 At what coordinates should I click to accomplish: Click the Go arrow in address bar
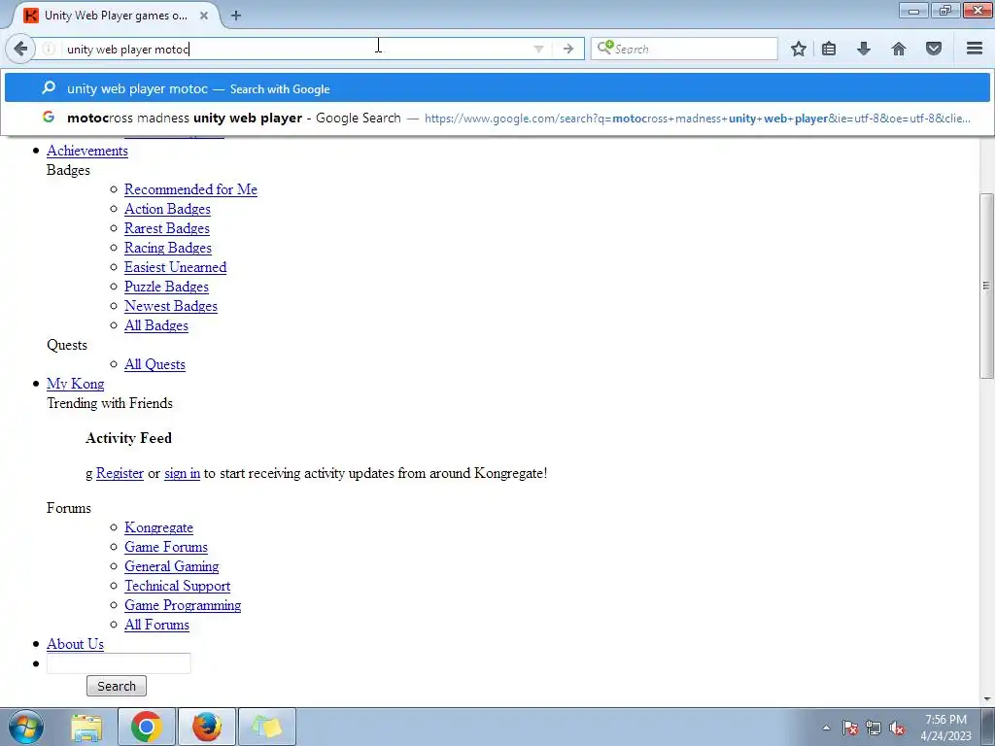click(567, 49)
